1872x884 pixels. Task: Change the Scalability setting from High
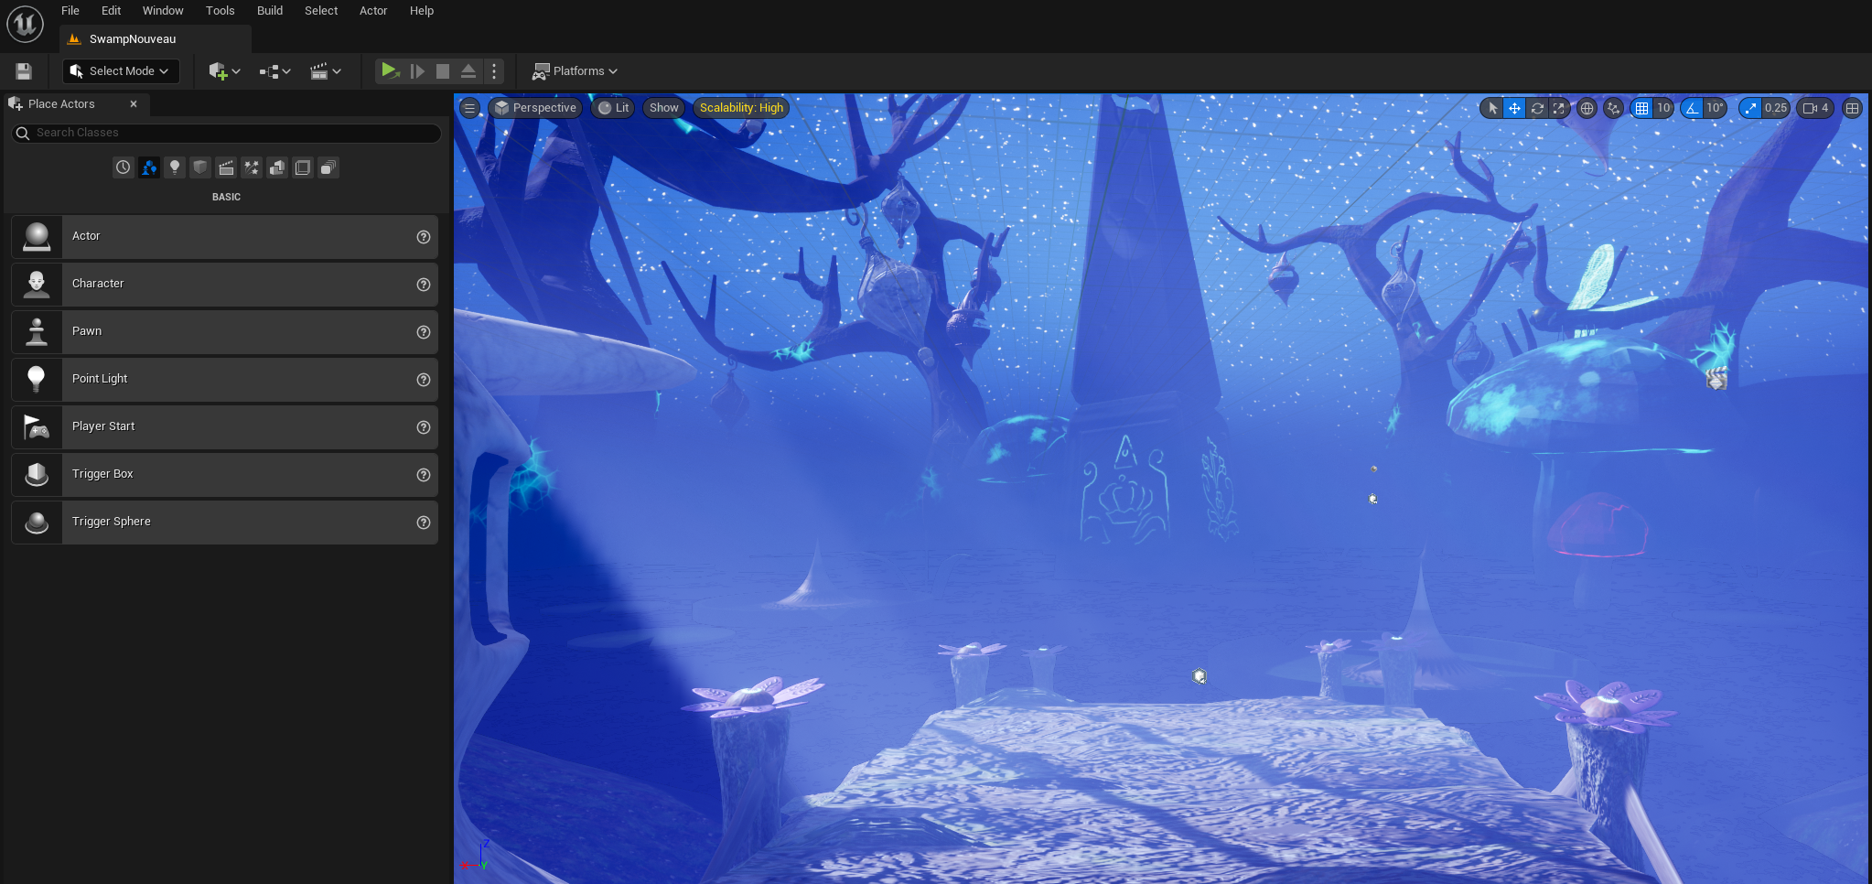tap(741, 107)
